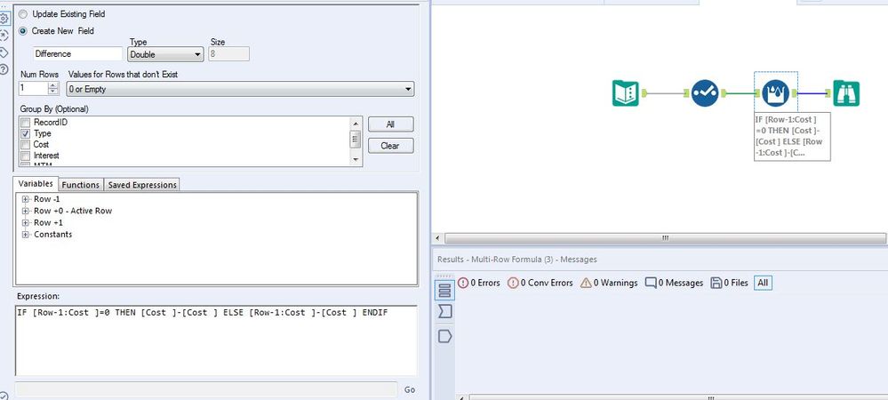This screenshot has height=400, width=888.
Task: Click the workflow run status icon at bottom-left
Action: (4, 396)
